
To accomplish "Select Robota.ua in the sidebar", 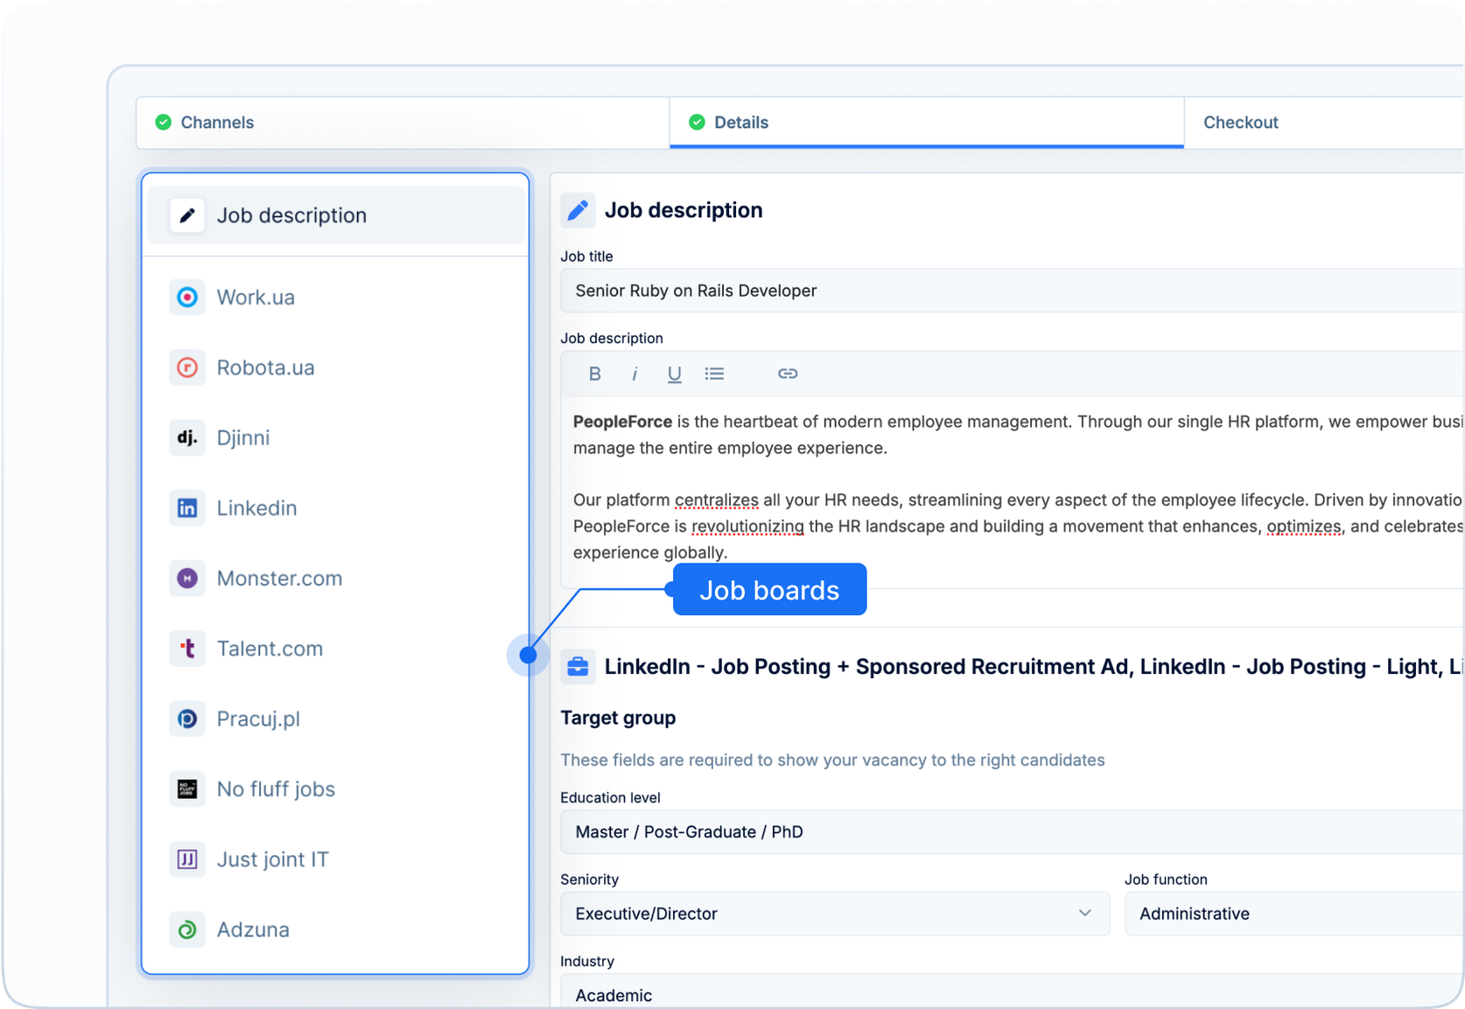I will (335, 368).
